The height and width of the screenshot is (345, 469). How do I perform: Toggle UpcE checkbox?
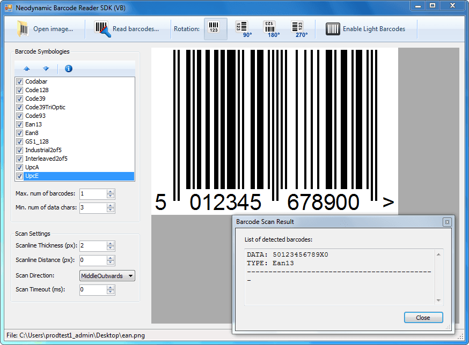(x=20, y=176)
